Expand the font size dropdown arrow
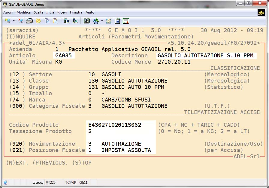 coord(102,21)
